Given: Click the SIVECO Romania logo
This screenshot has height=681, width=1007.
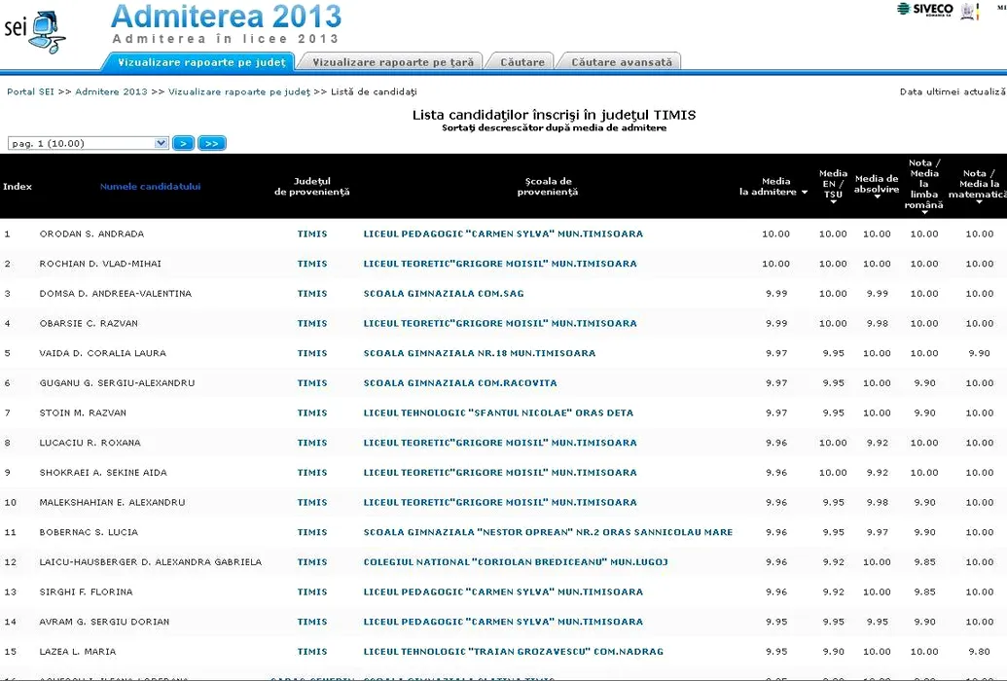Looking at the screenshot, I should pos(924,10).
